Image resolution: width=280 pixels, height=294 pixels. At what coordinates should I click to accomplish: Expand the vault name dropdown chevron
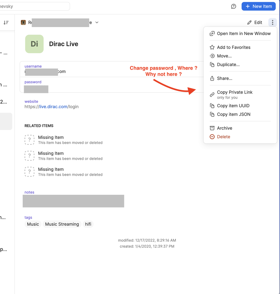coord(97,22)
